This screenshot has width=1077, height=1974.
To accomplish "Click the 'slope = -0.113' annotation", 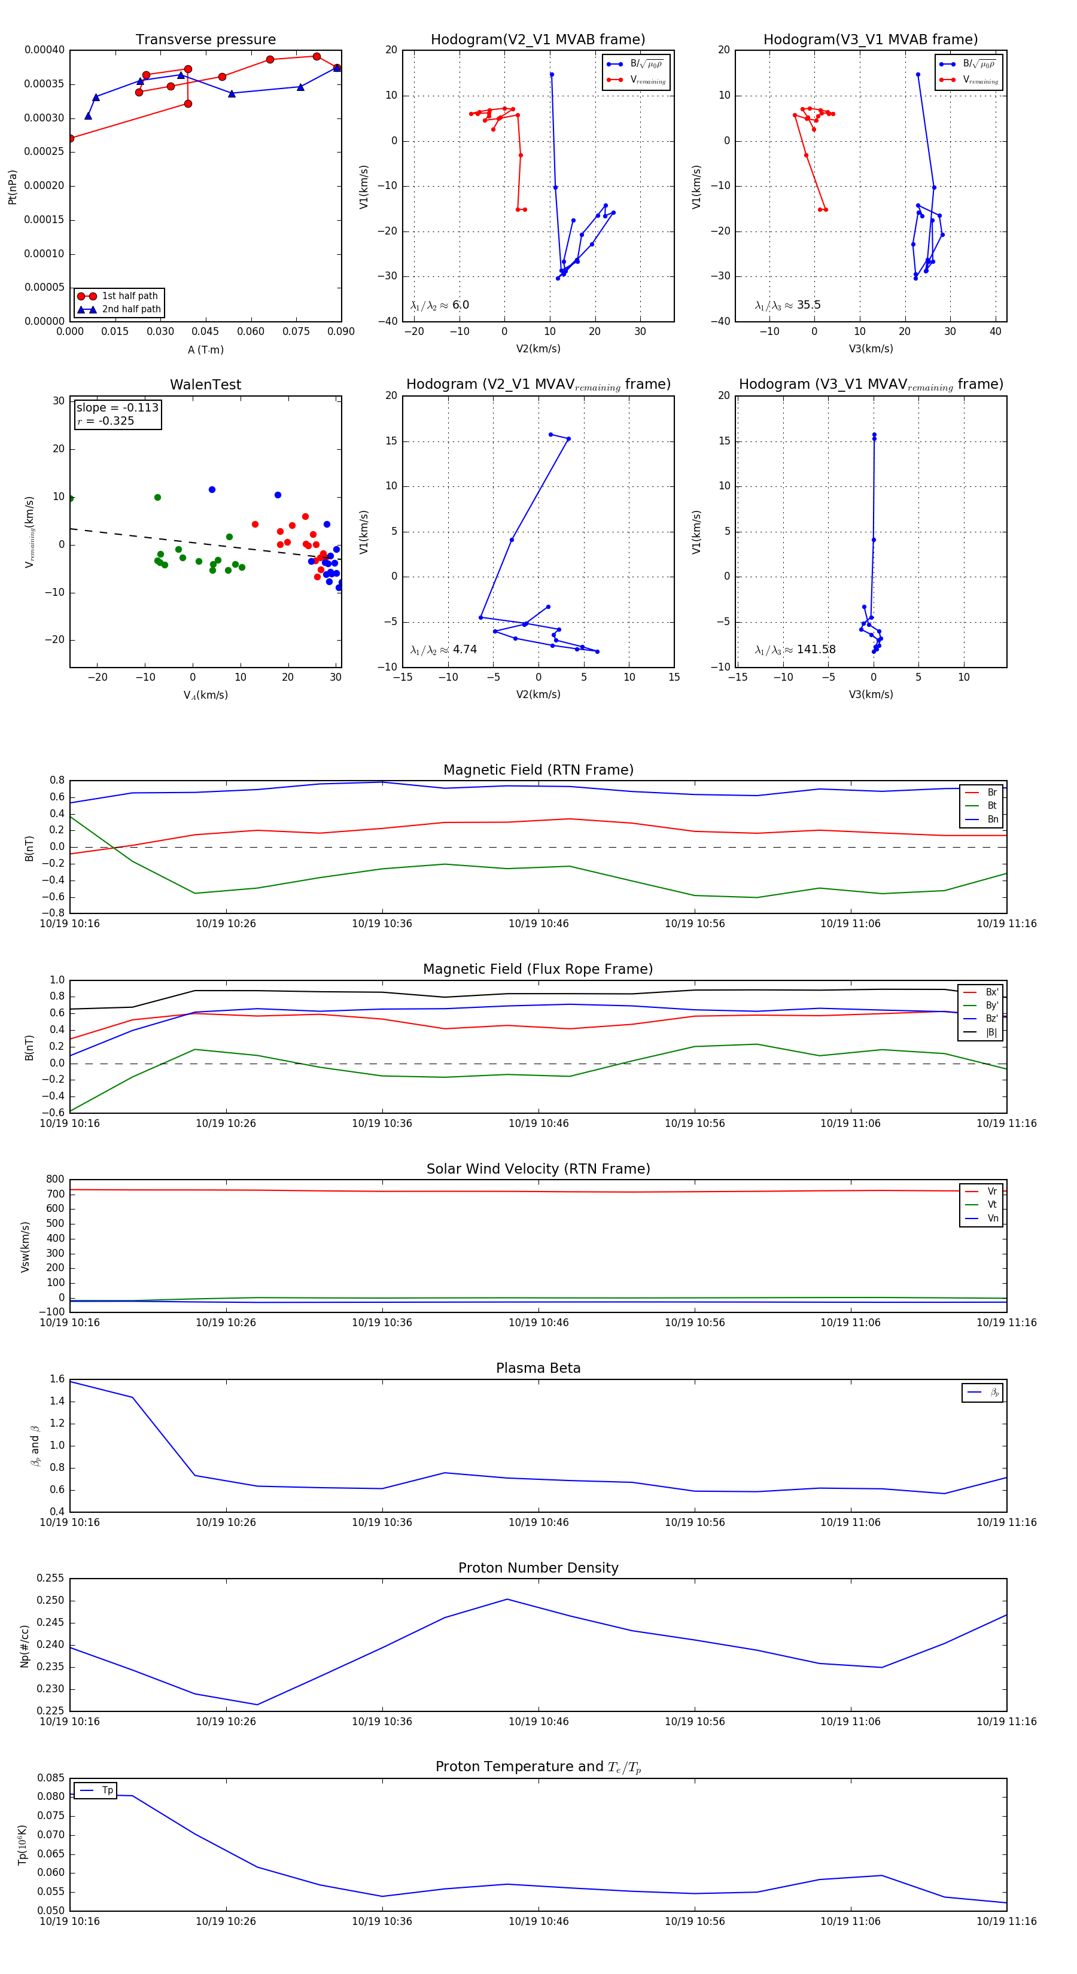I will [117, 408].
